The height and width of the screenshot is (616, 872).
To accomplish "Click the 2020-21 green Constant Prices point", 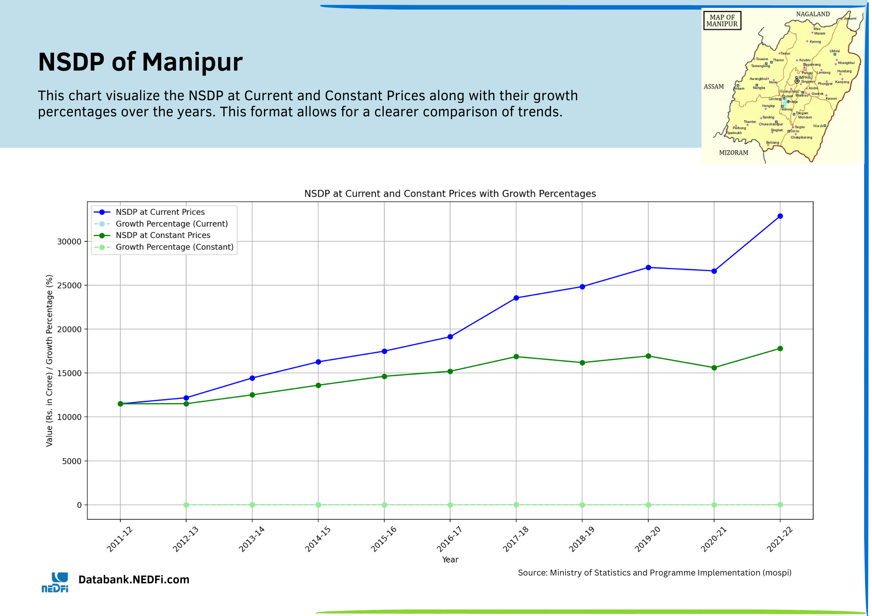I will [714, 368].
